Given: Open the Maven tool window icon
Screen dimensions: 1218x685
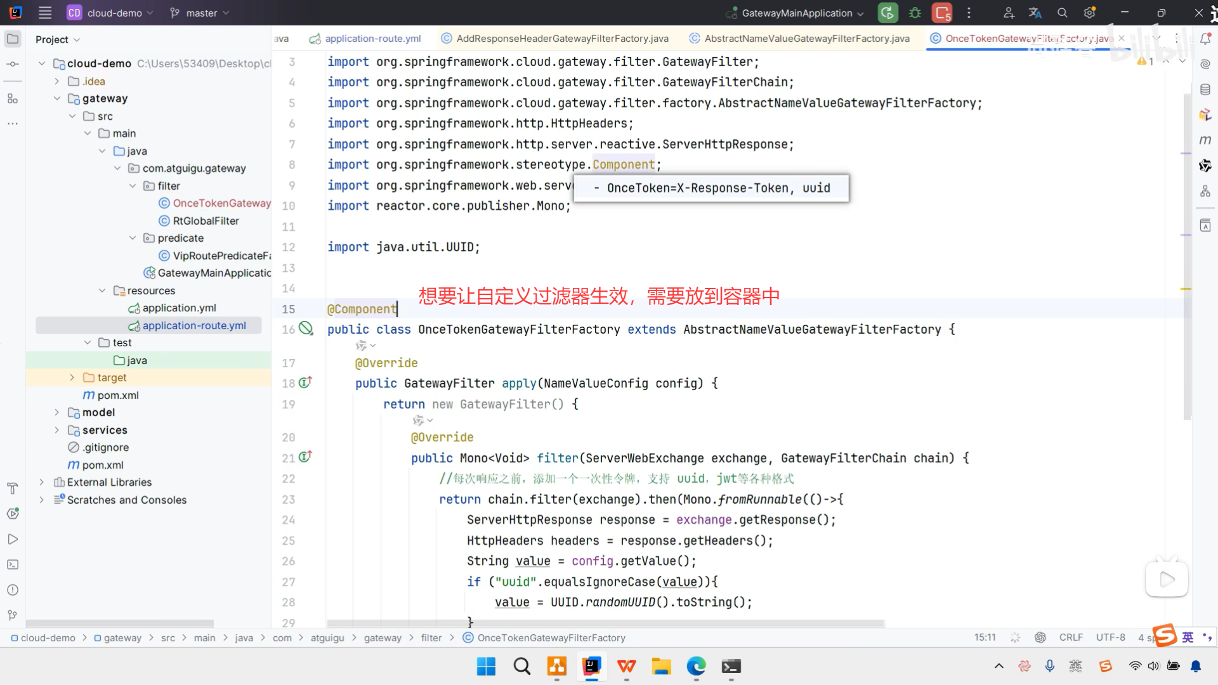Looking at the screenshot, I should [1205, 140].
